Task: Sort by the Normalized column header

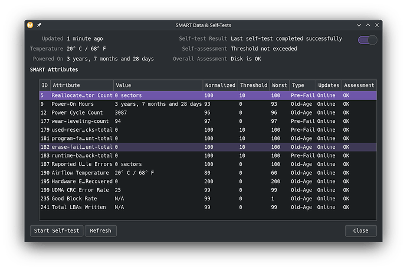Action: pyautogui.click(x=220, y=85)
